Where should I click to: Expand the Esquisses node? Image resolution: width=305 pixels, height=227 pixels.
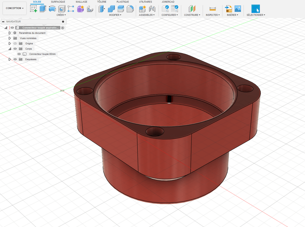[x=10, y=59]
